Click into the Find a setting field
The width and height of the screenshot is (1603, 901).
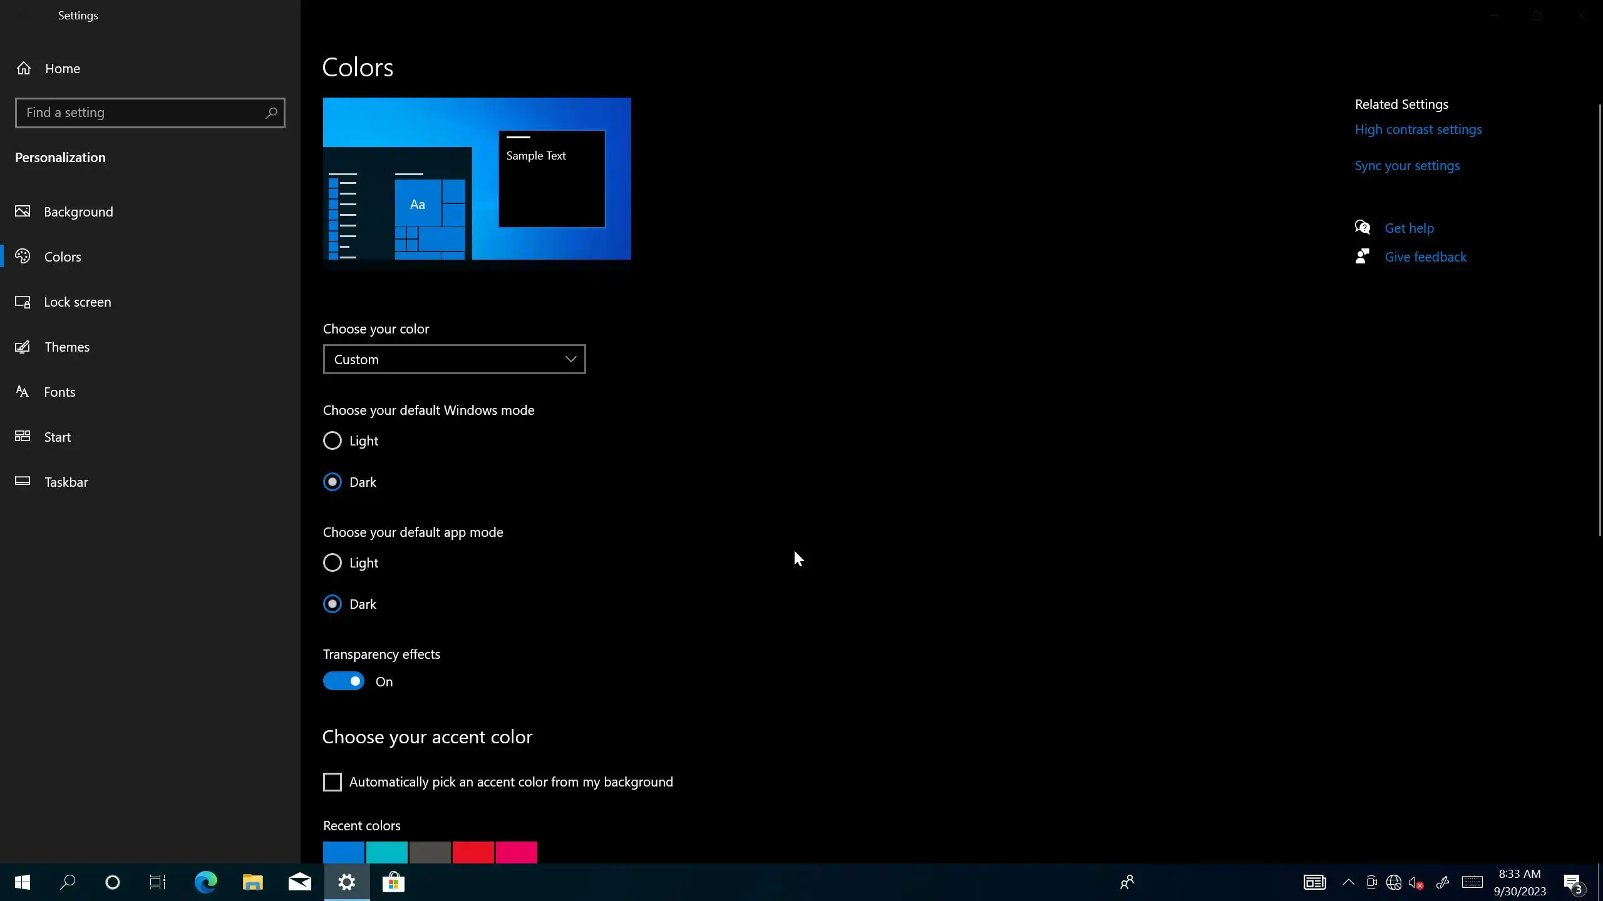(141, 113)
